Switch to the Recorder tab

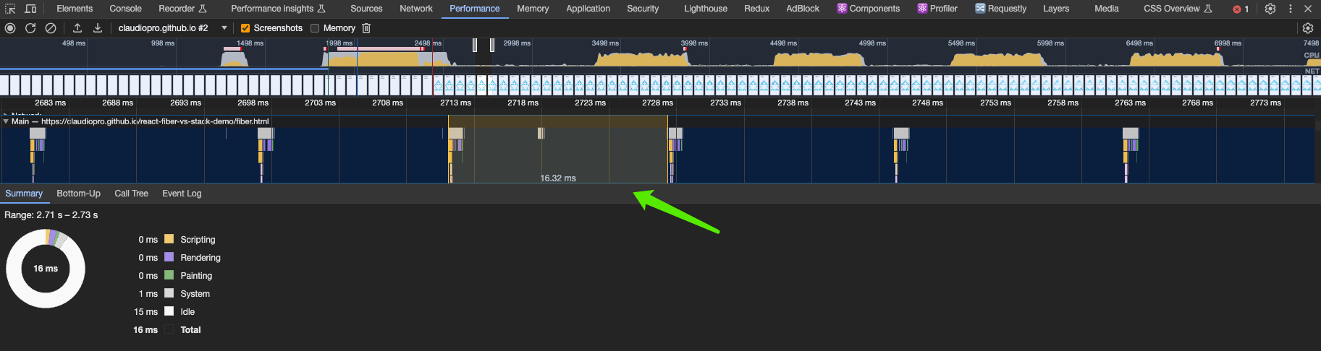point(182,9)
